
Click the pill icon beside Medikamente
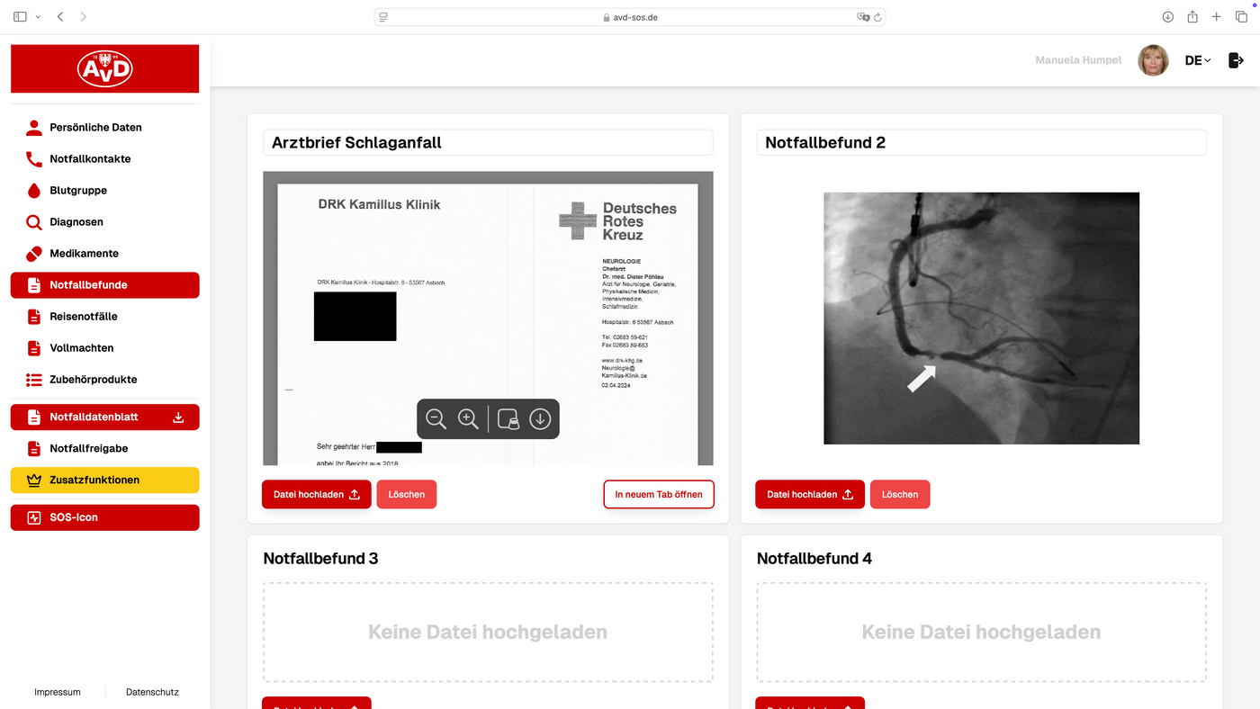tap(34, 254)
